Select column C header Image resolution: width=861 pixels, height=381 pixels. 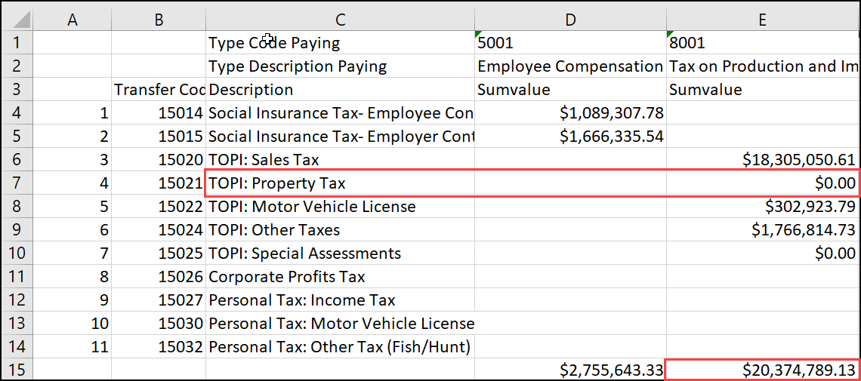[x=341, y=19]
